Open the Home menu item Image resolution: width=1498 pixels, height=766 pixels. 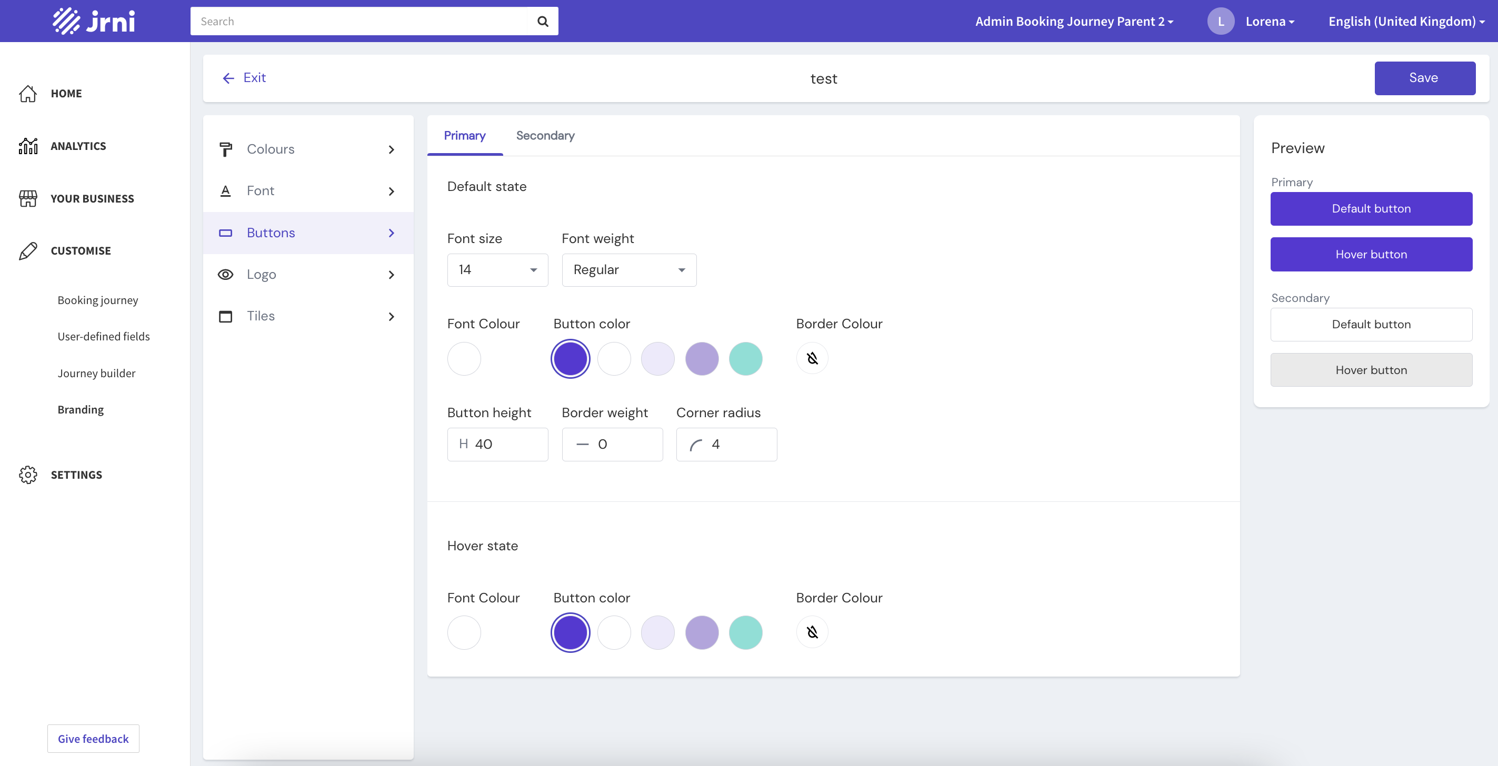[x=66, y=94]
